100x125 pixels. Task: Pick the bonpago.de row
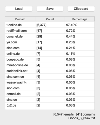pyautogui.click(x=50, y=59)
